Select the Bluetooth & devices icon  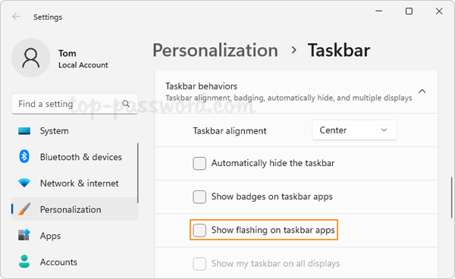(24, 157)
